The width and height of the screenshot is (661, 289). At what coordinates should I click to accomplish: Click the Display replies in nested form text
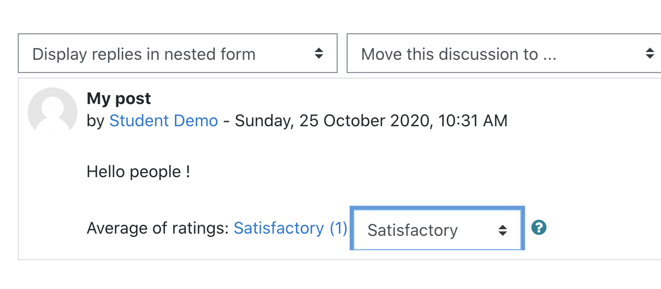(x=144, y=54)
